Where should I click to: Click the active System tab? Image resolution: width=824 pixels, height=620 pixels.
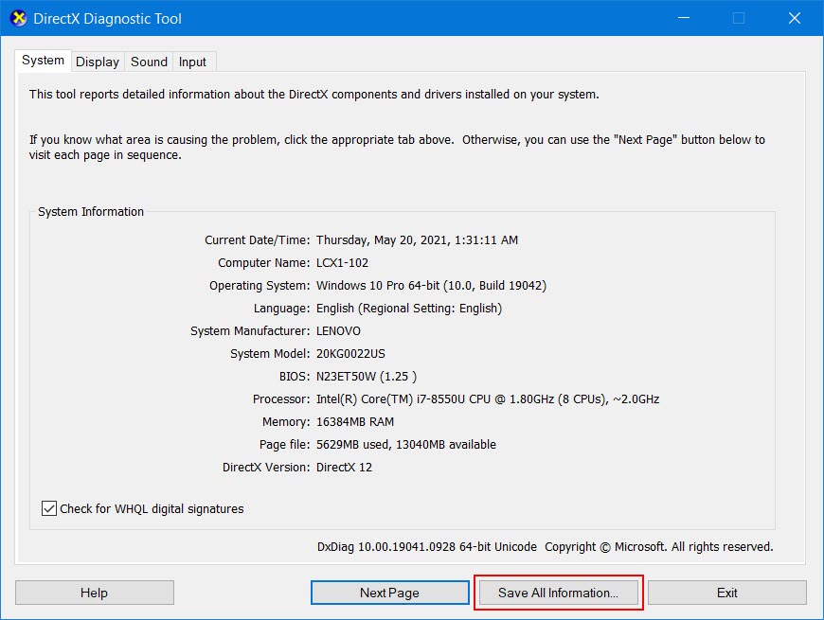coord(43,60)
